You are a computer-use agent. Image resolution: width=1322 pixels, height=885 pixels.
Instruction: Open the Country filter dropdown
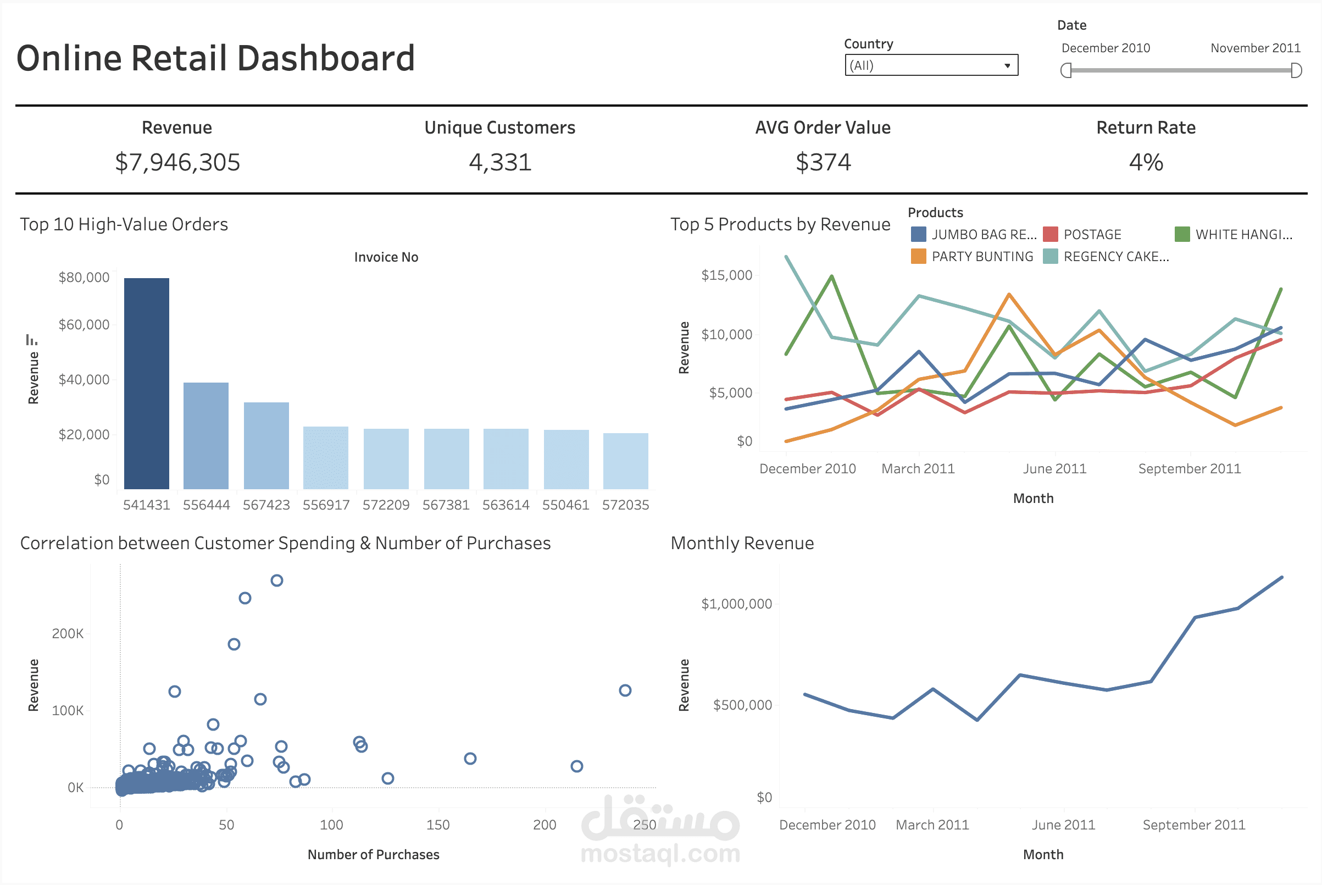931,65
